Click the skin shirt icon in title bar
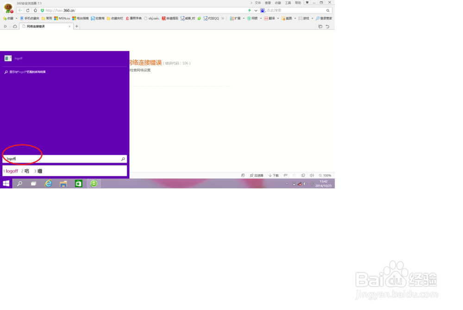The height and width of the screenshot is (310, 463). pos(307,2)
